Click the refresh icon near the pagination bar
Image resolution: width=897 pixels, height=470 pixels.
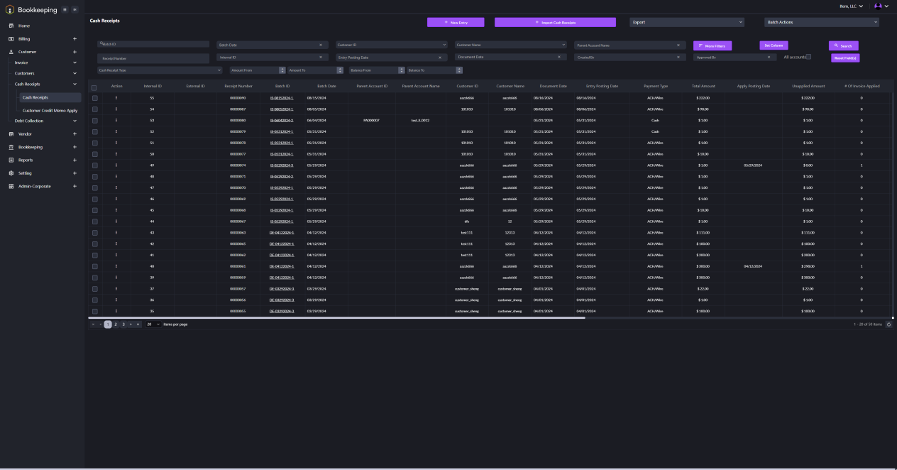click(x=890, y=323)
